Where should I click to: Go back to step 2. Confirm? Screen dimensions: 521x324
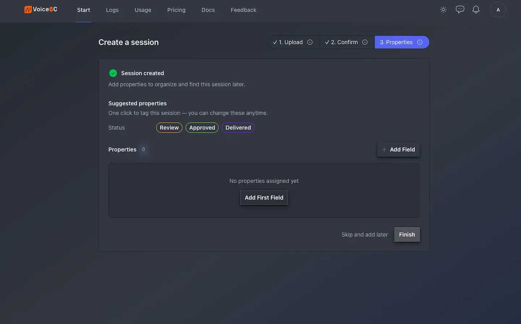pyautogui.click(x=347, y=42)
